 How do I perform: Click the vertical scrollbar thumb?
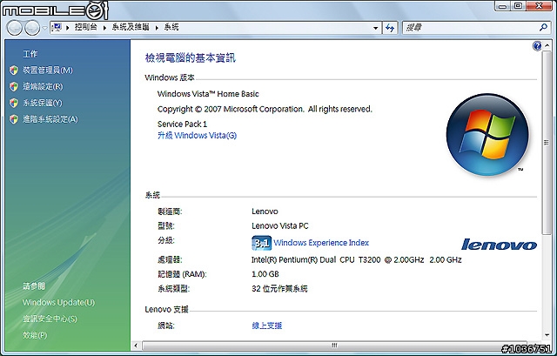coord(546,143)
